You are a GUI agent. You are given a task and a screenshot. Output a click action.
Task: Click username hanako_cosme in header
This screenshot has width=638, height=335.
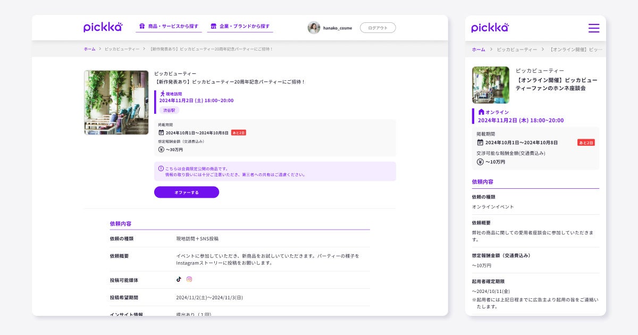(x=337, y=28)
